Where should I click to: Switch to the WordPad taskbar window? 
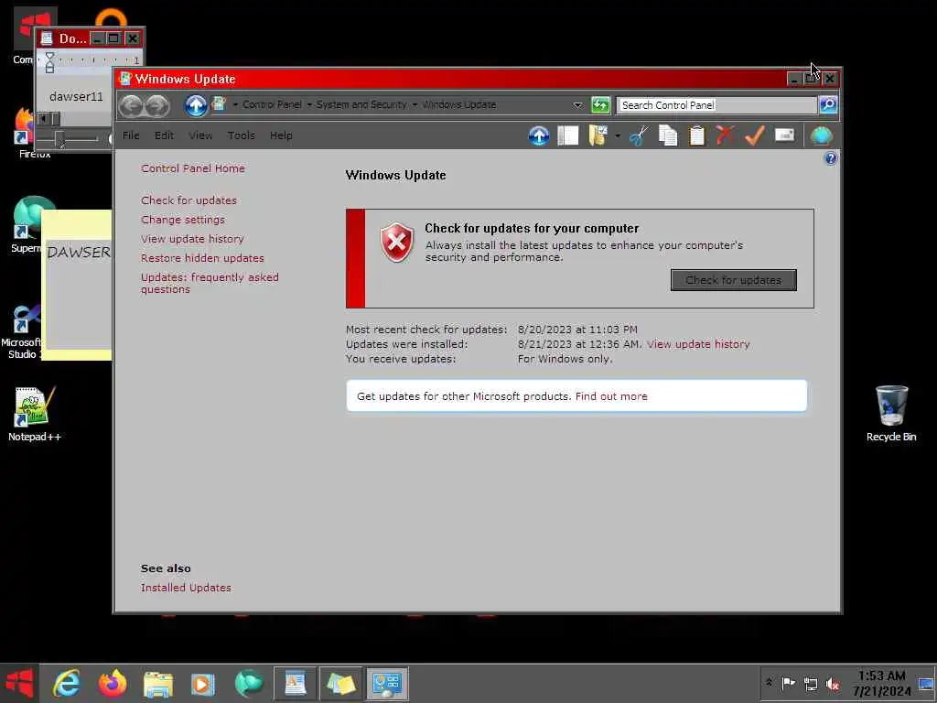[296, 683]
